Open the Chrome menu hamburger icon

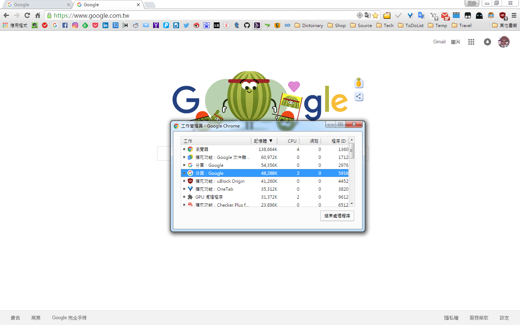pos(514,16)
